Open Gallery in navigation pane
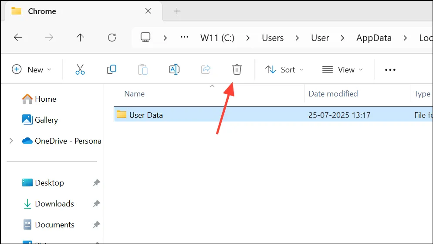This screenshot has width=433, height=244. coord(40,120)
